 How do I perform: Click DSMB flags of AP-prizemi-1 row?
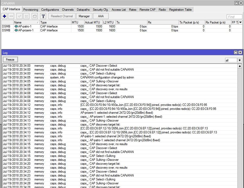pyautogui.click(x=6, y=30)
